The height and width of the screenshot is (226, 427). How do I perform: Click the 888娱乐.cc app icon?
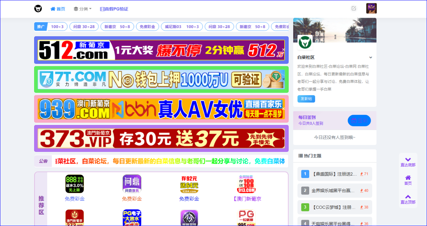[x=75, y=184]
